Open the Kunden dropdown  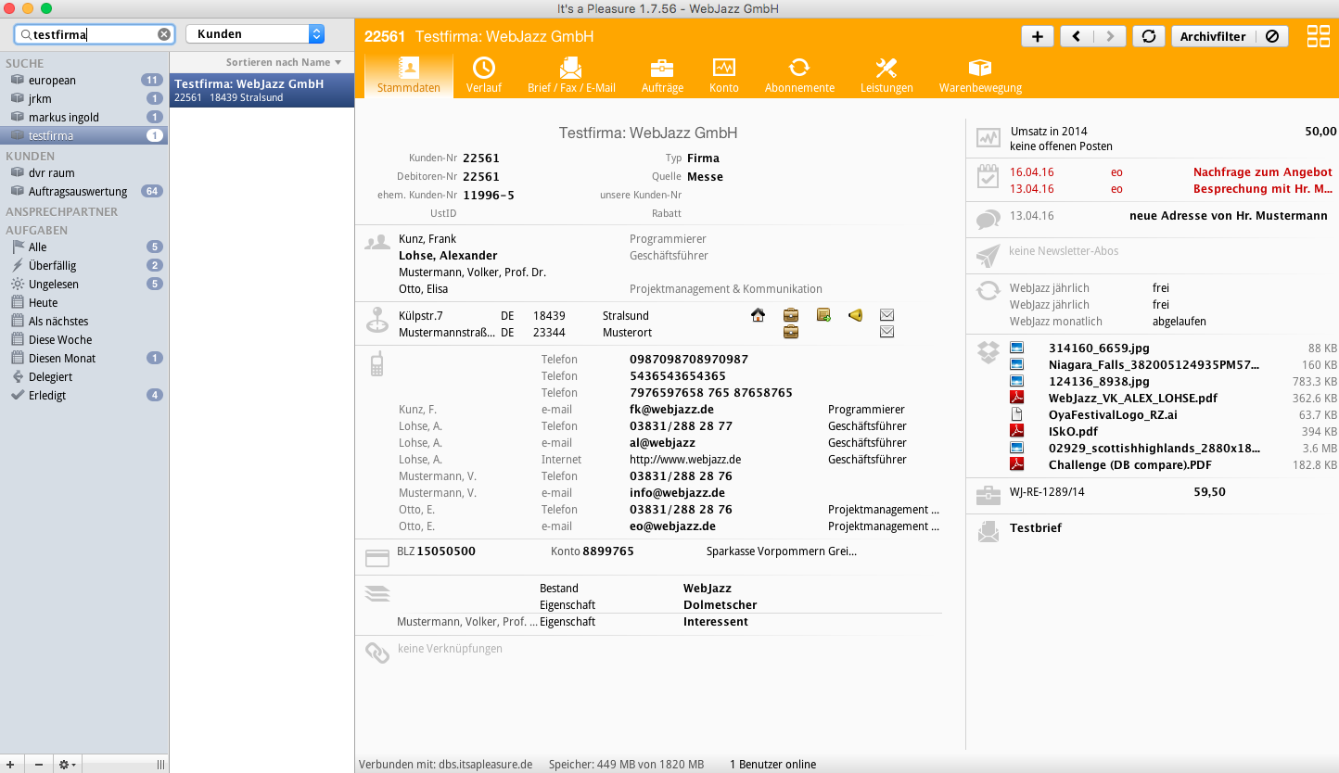point(255,34)
